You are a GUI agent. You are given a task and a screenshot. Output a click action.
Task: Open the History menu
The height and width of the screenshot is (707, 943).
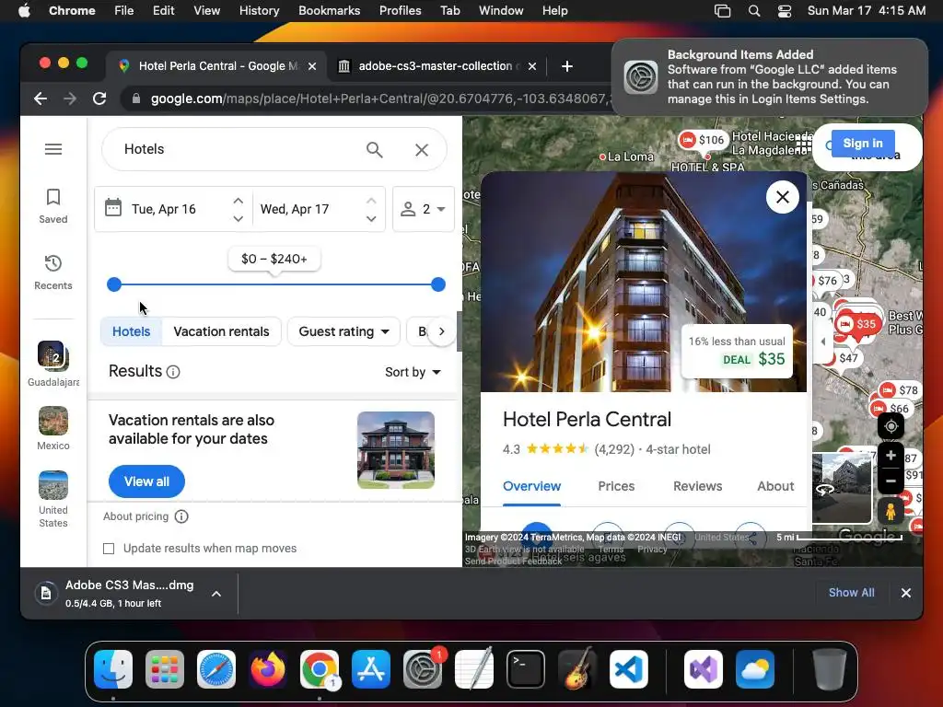pyautogui.click(x=259, y=10)
